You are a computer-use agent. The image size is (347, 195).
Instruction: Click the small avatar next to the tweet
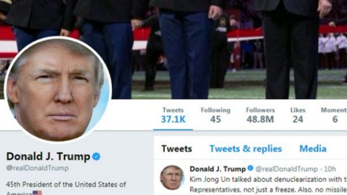tap(172, 177)
